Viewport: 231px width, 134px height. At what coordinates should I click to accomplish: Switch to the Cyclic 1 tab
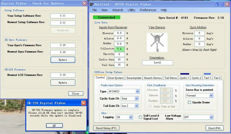[184, 78]
